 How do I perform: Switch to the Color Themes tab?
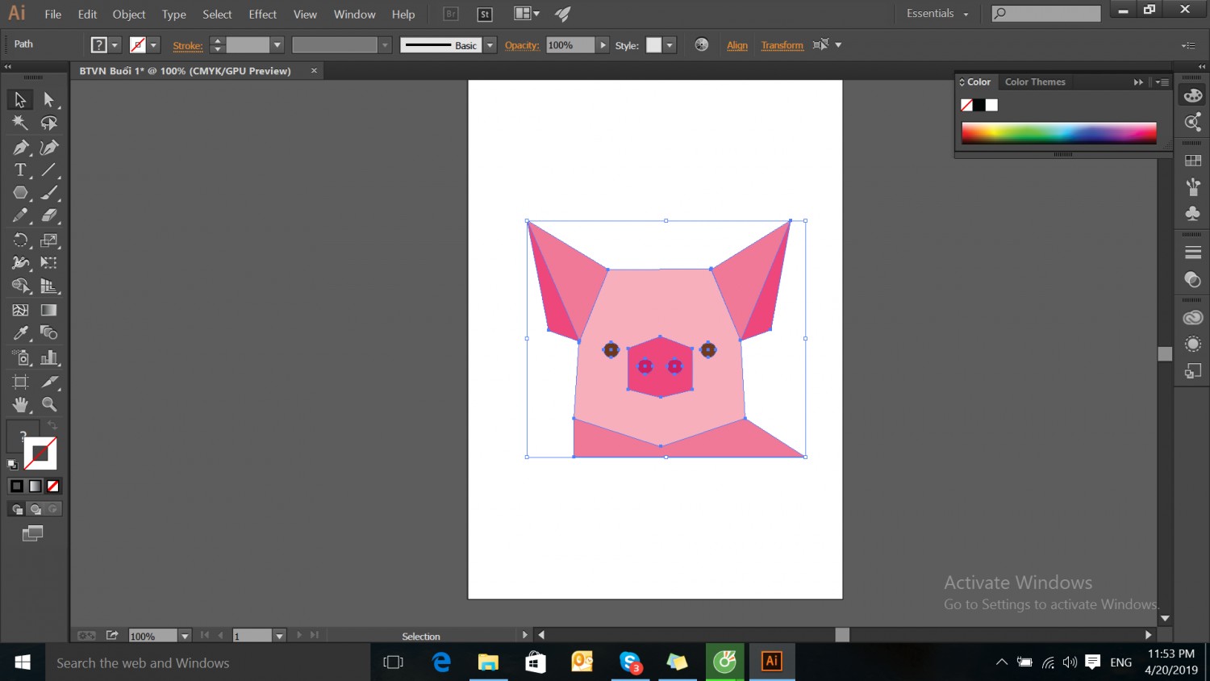tap(1035, 81)
